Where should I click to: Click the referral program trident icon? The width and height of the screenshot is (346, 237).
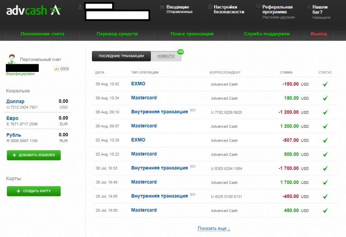tap(259, 7)
